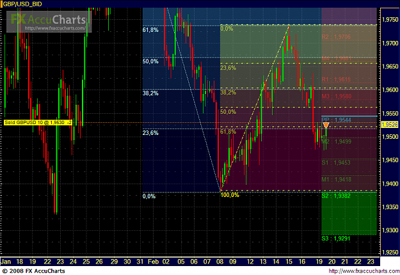Click date 05 on the time axis
400x275 pixels.
pos(181,262)
